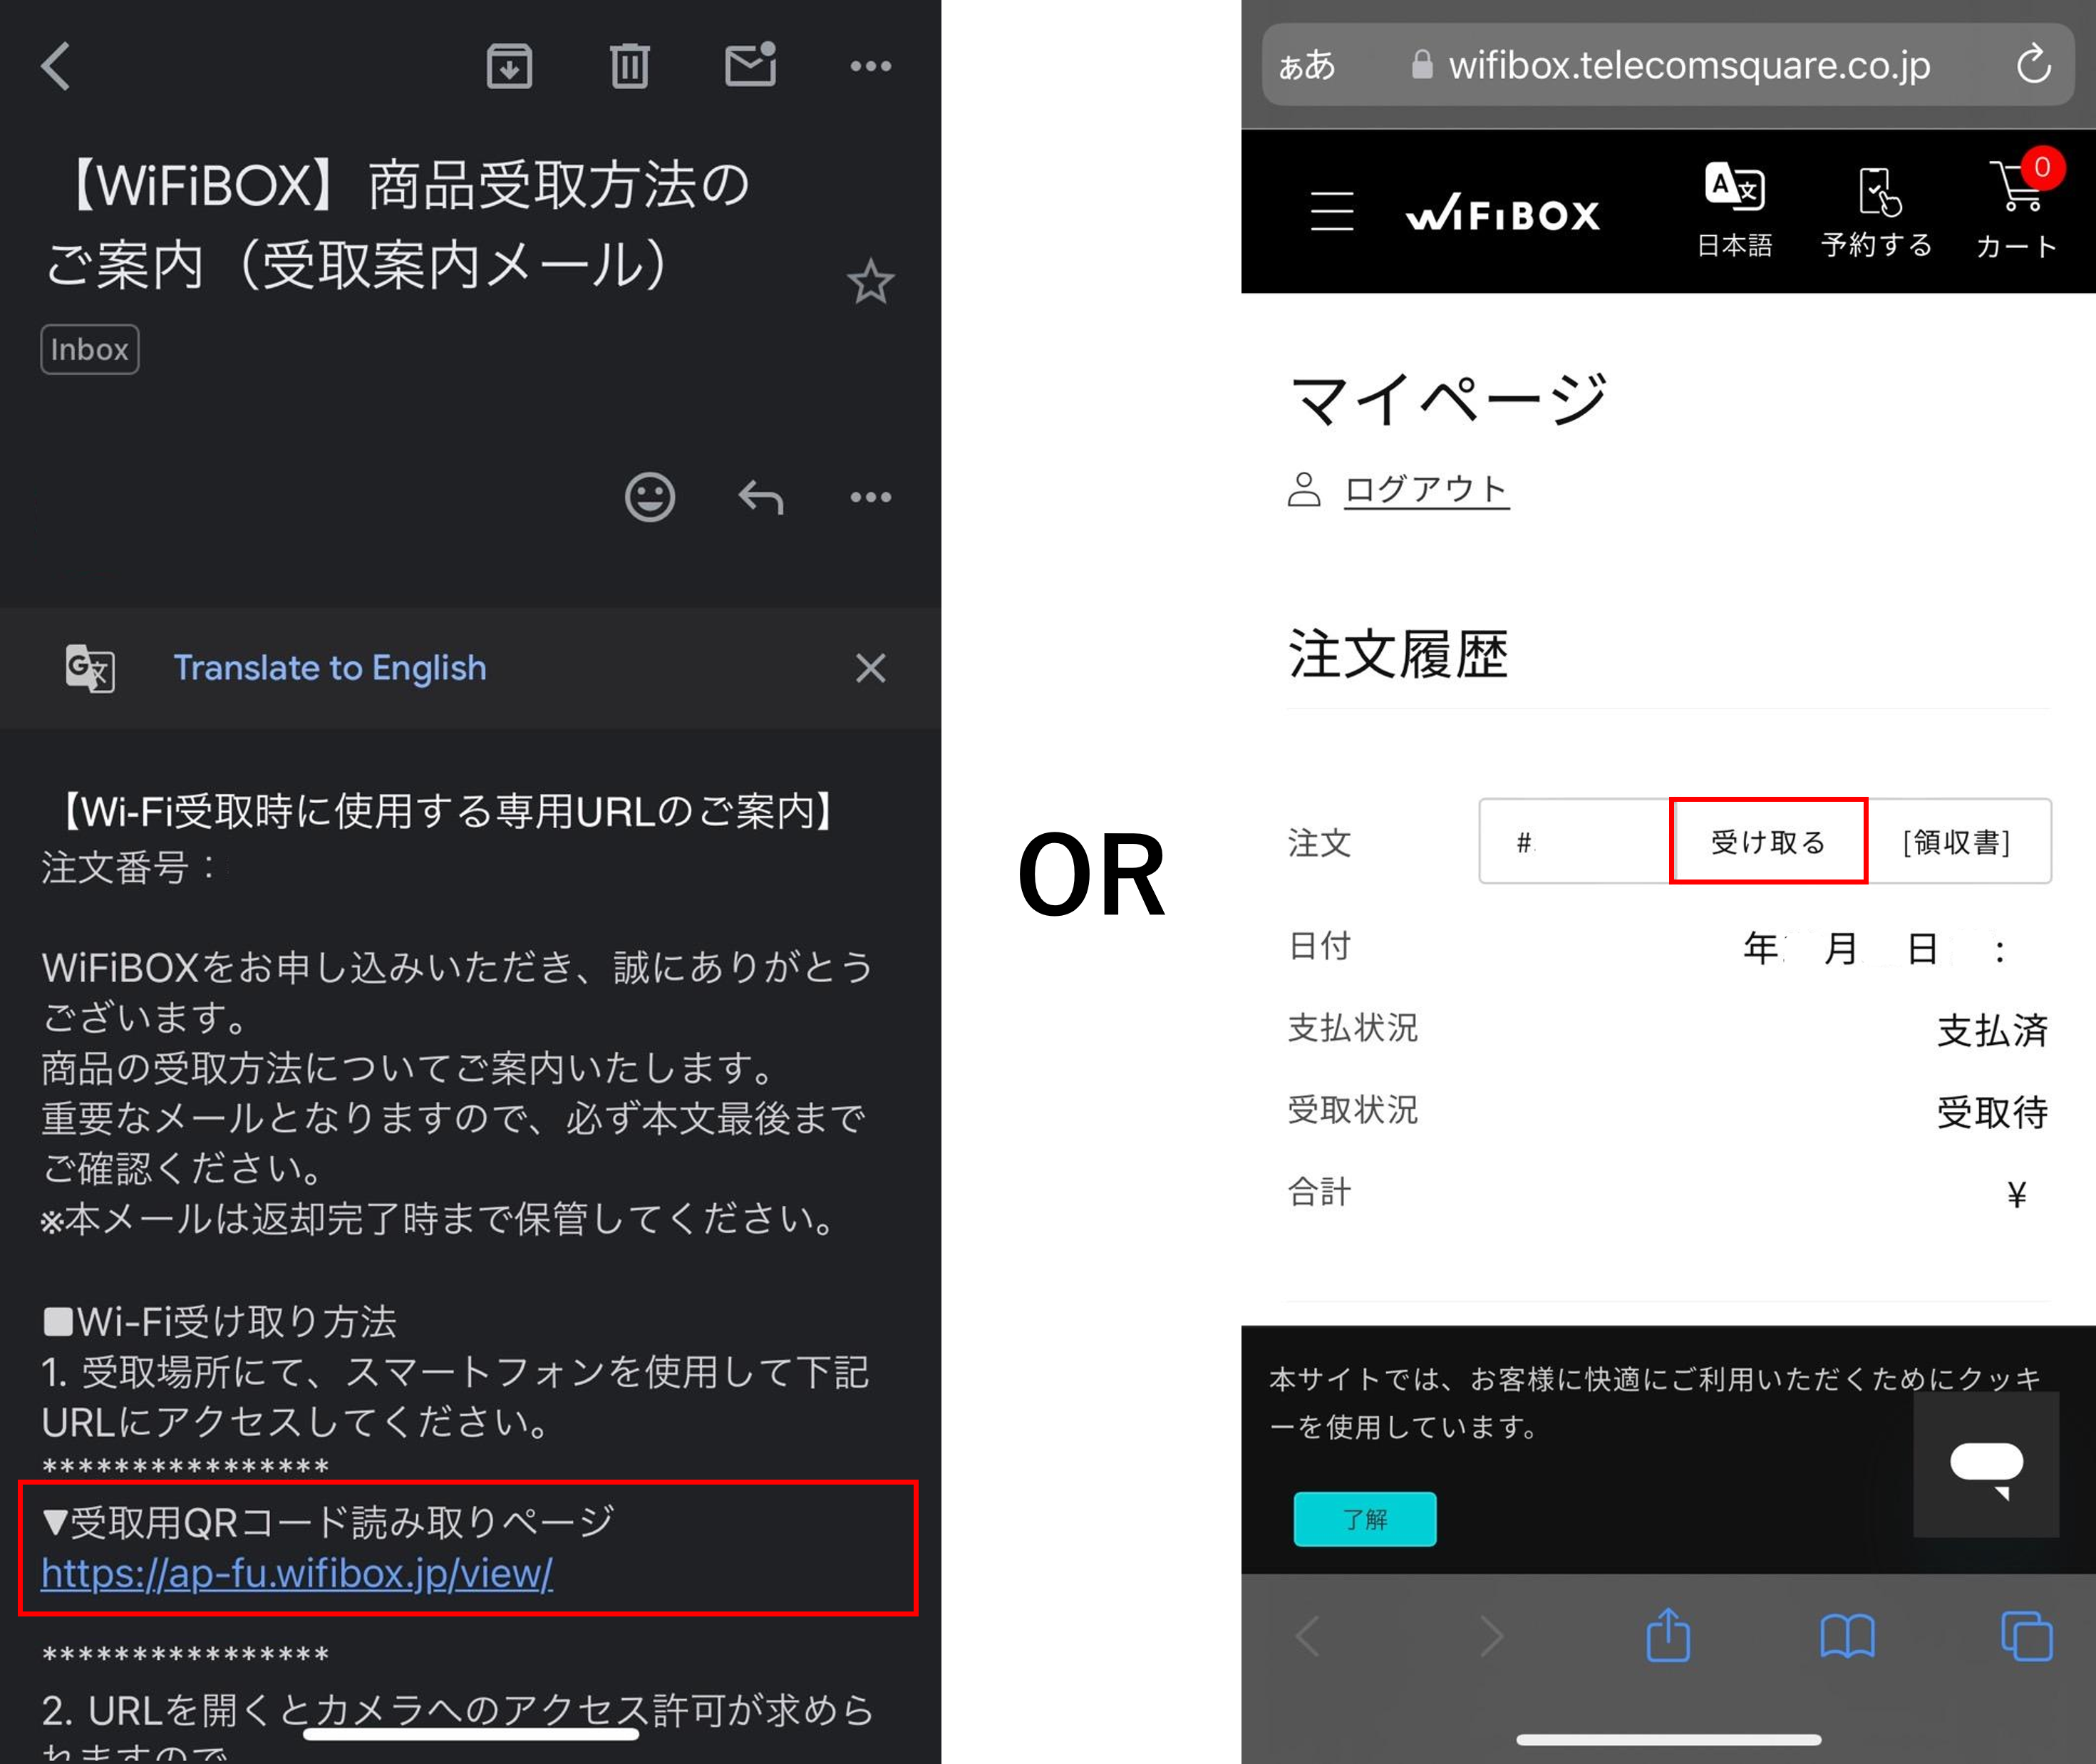Open the top more options menu
This screenshot has height=1764, width=2096.
point(870,66)
